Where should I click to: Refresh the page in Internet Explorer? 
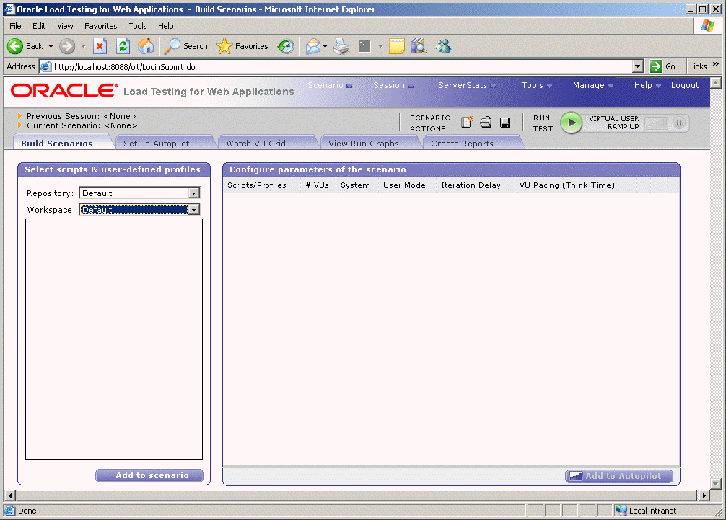pos(123,45)
